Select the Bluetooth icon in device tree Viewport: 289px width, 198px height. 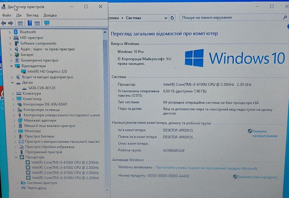point(16,32)
